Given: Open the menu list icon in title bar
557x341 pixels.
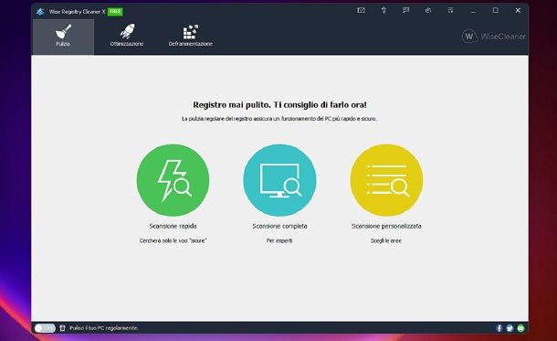Looking at the screenshot, I should tap(450, 10).
